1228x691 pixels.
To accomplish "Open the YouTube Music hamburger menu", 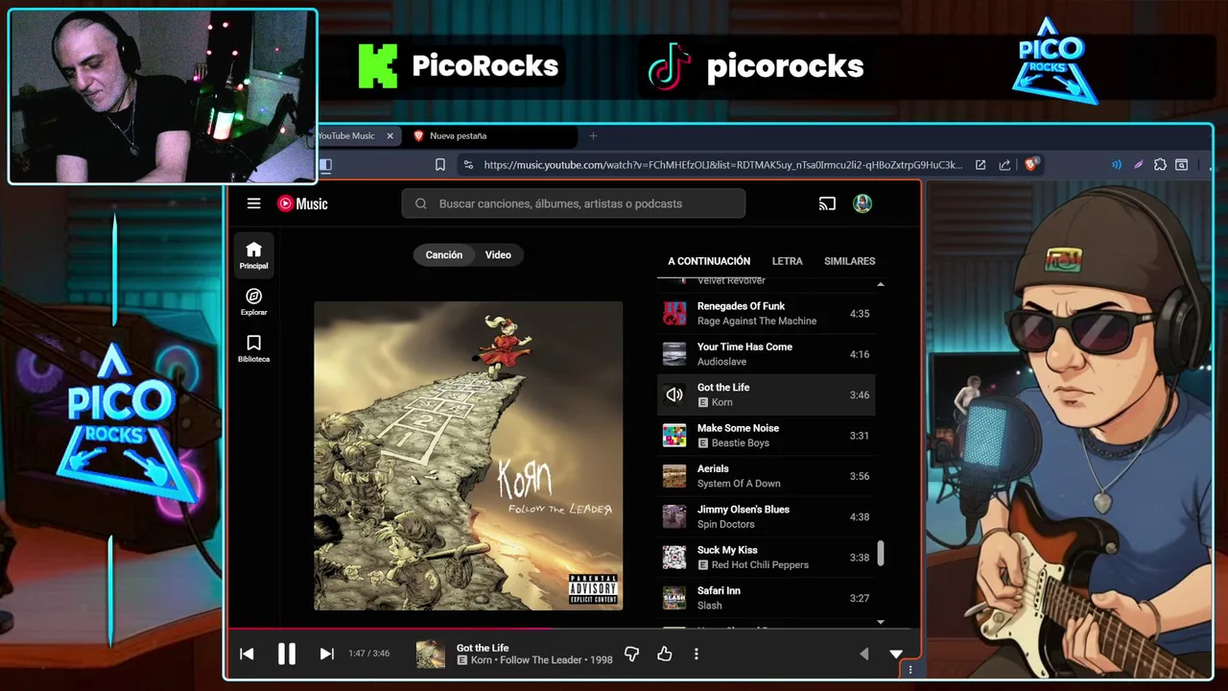I will click(x=253, y=203).
